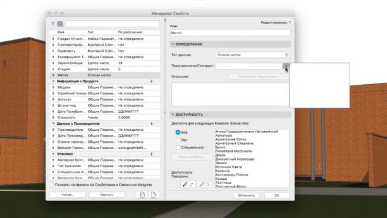
Task: Select the Предел Огнест... property row
Action: pyautogui.click(x=105, y=39)
